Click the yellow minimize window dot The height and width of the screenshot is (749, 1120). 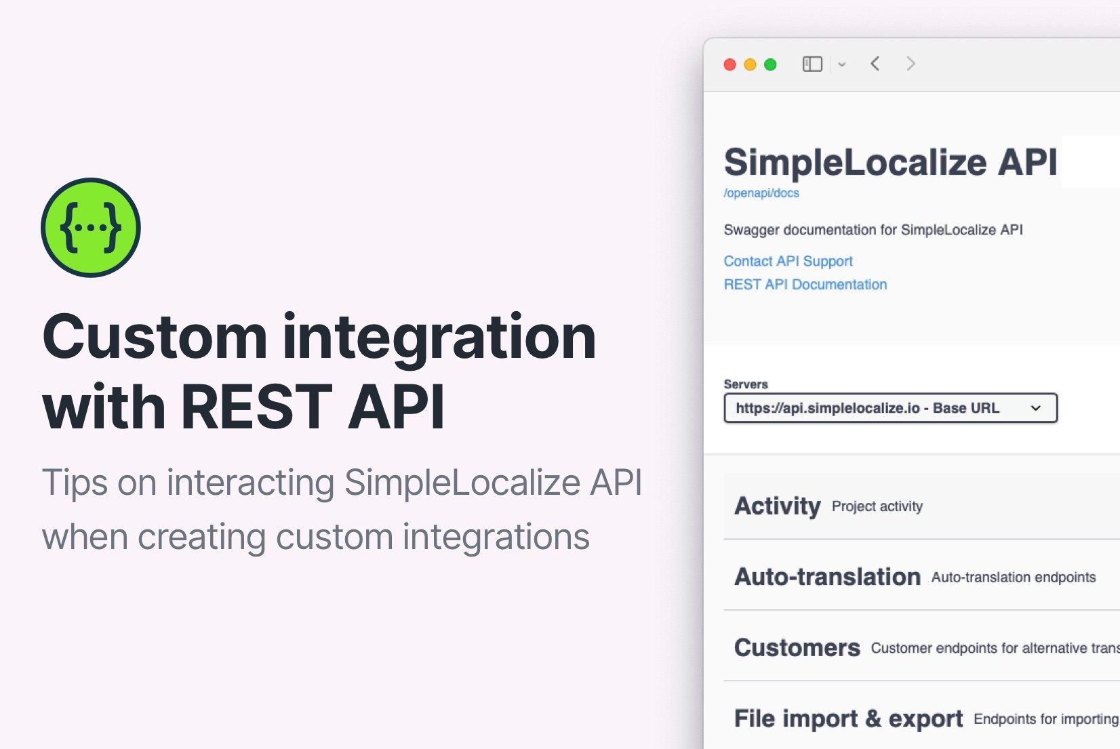coord(750,64)
